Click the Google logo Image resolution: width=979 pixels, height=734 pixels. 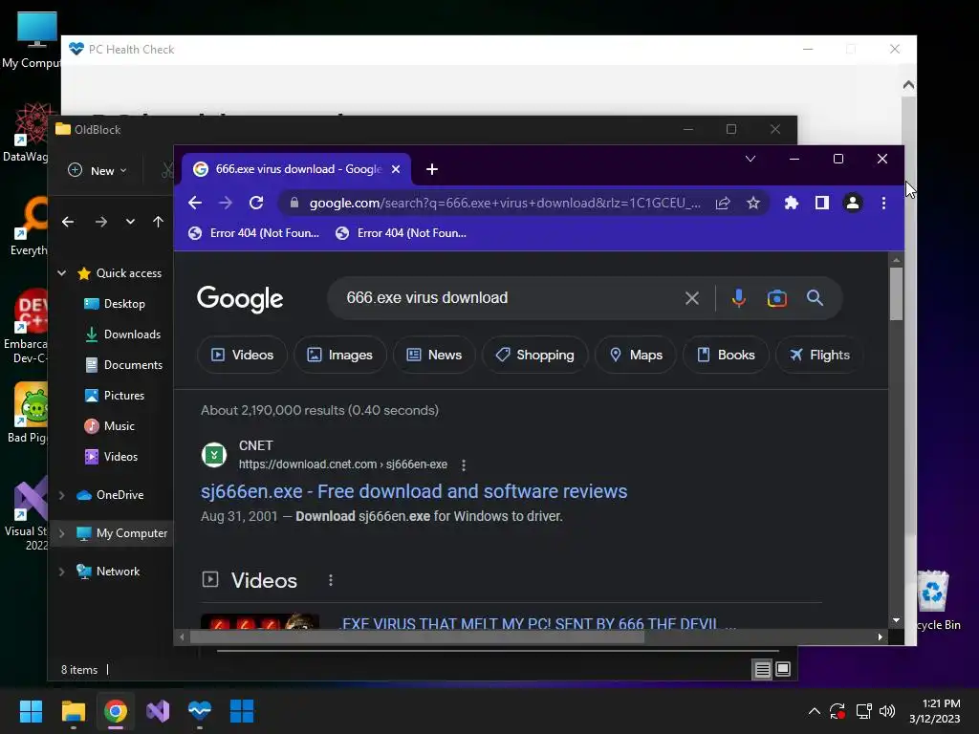[240, 299]
